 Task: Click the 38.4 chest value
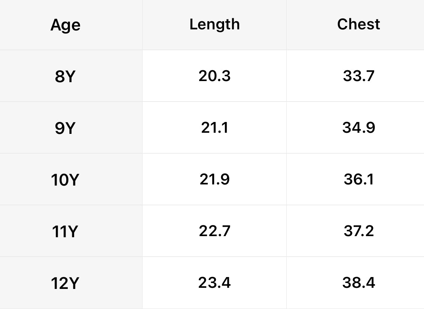pos(358,283)
